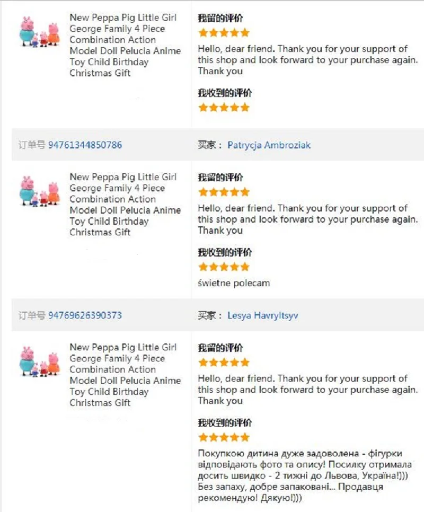Viewport: 424px width, 512px height.
Task: Click the stars above świetne polecam review
Action: [x=224, y=267]
